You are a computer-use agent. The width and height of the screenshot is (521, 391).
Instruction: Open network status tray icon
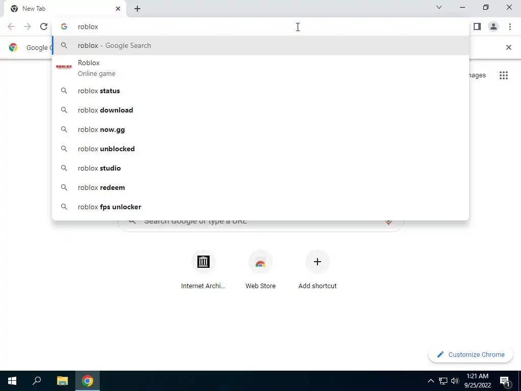pyautogui.click(x=443, y=381)
